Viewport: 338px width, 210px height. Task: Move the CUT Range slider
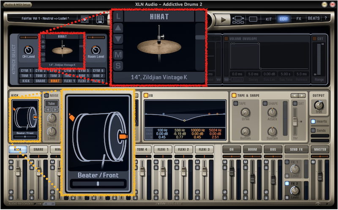(319, 59)
